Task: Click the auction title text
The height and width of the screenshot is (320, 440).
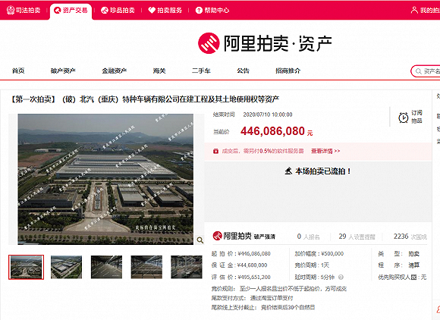Action: [x=145, y=99]
